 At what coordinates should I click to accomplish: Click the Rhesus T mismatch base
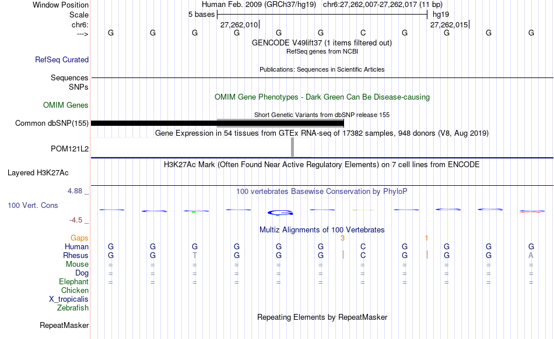pyautogui.click(x=195, y=255)
